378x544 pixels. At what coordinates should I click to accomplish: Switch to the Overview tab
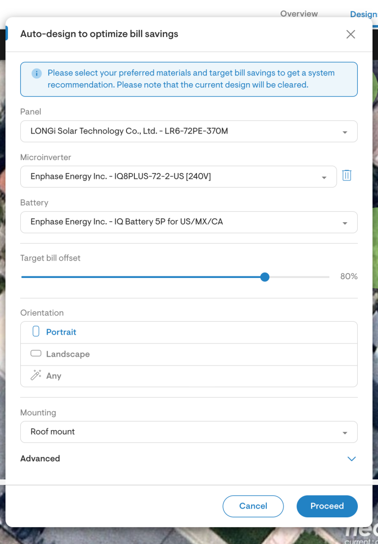[x=299, y=14]
